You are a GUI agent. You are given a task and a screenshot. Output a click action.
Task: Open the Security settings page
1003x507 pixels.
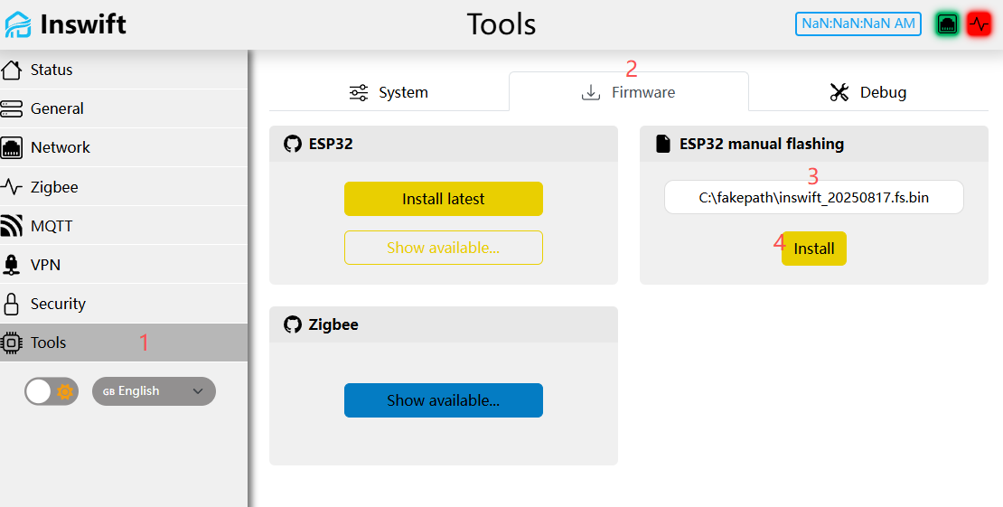pos(124,304)
